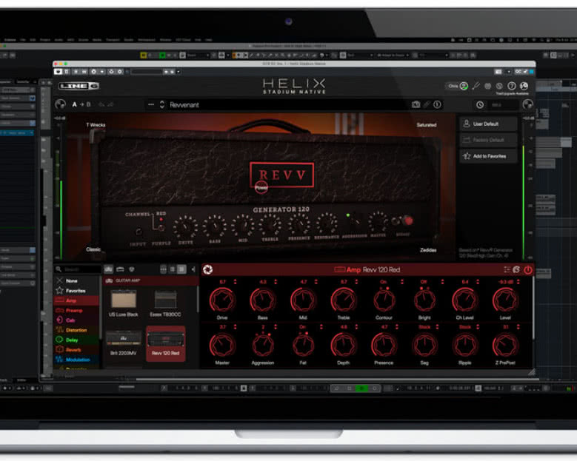Click the undo arrow in preset bar

tap(101, 105)
